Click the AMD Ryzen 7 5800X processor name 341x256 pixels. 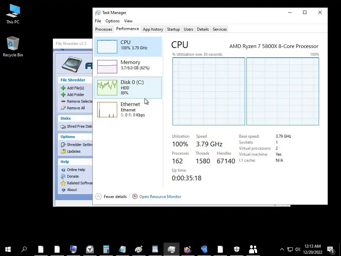[x=274, y=46]
